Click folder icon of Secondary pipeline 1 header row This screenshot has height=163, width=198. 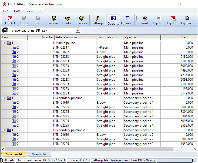[x=9, y=98]
